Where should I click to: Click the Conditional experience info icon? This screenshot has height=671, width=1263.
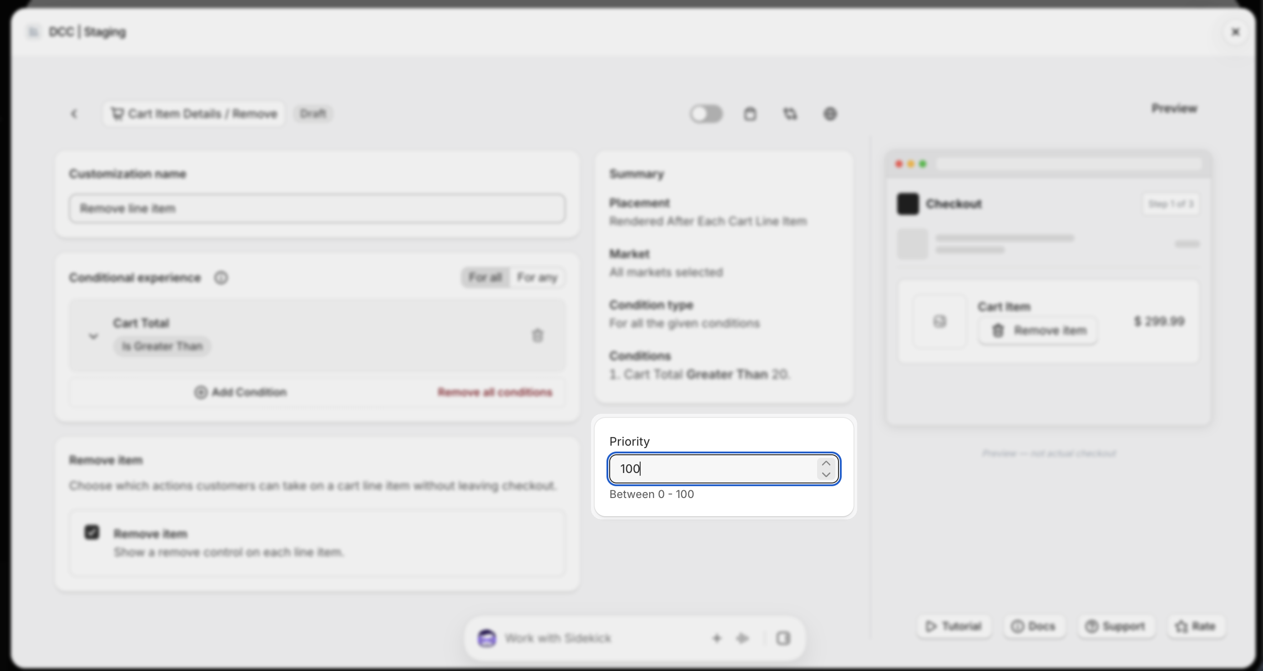221,278
